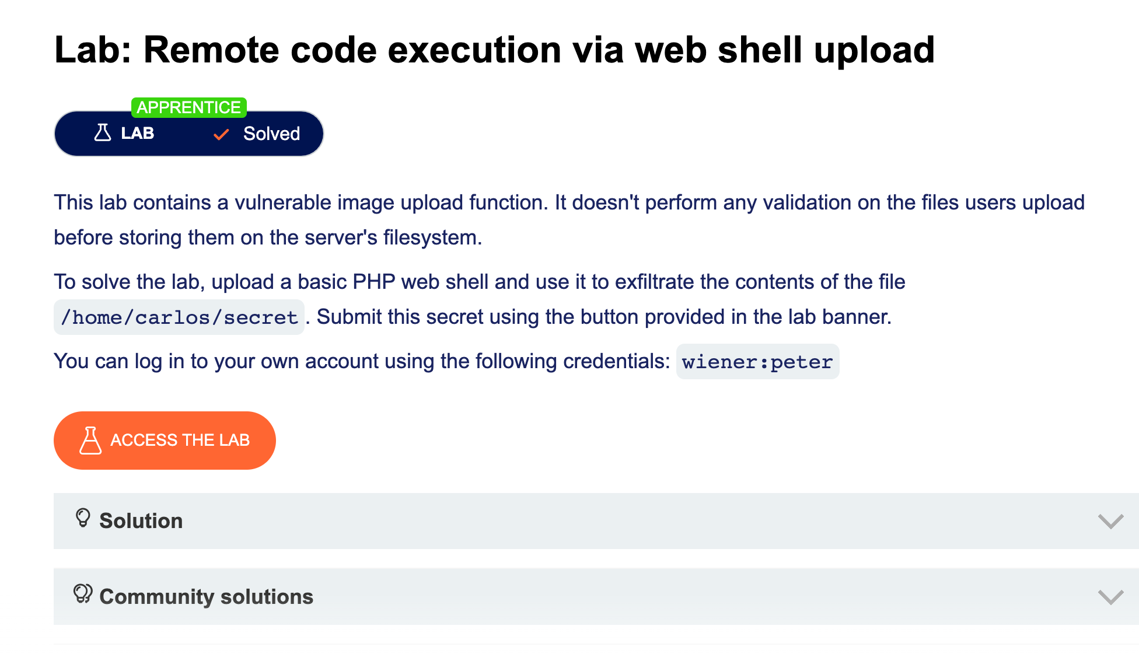Click the 'You can log in' sentence
1139x657 pixels.
(x=362, y=361)
